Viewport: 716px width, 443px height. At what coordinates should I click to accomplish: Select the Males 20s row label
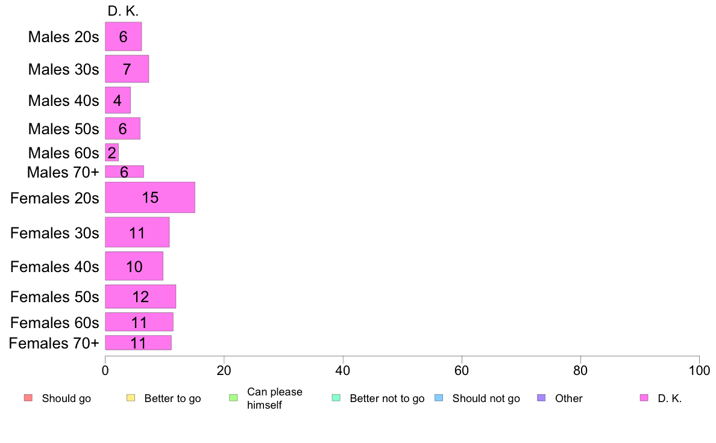tap(63, 37)
